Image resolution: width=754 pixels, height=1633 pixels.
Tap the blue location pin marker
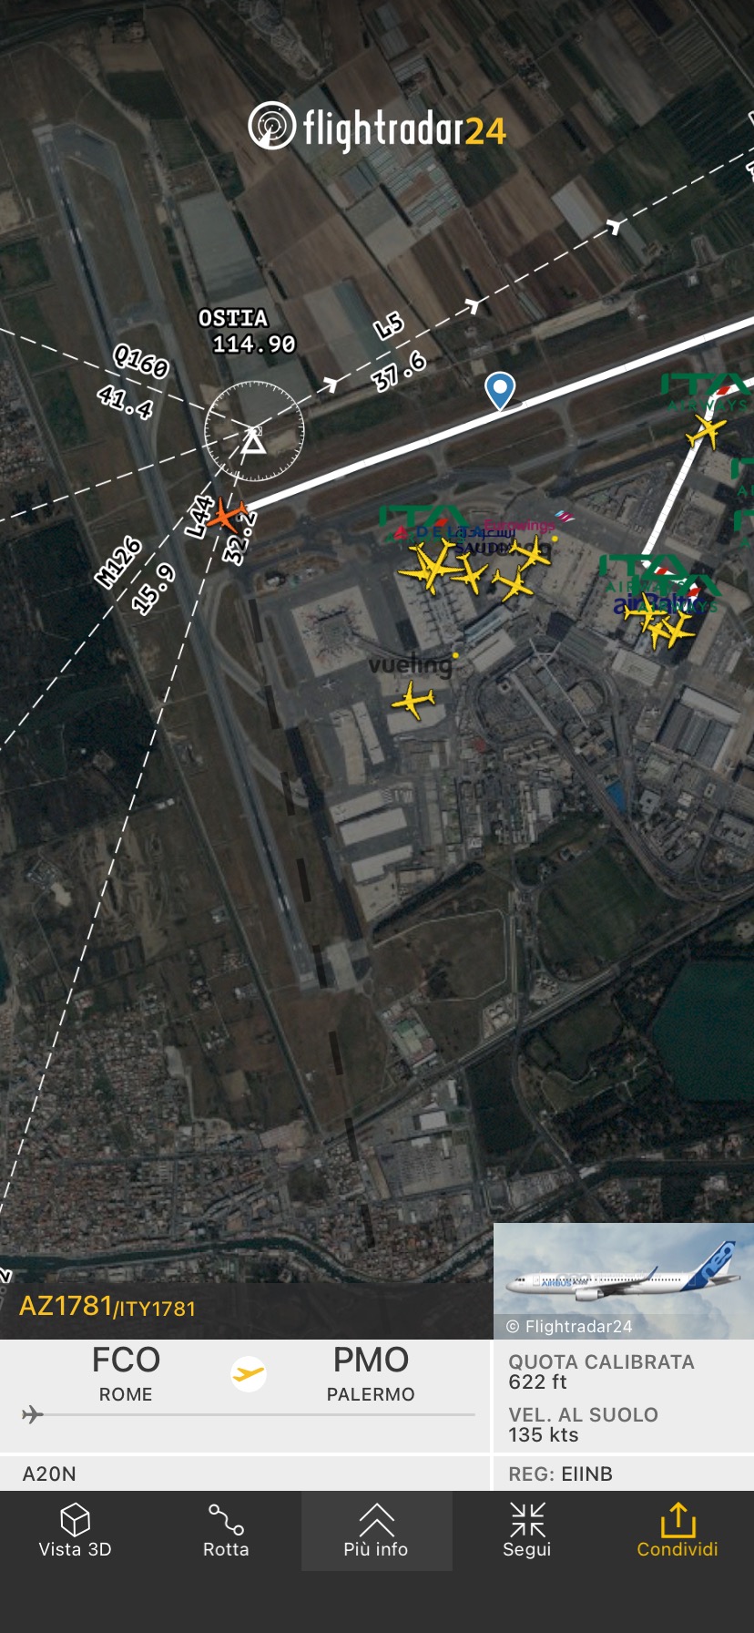click(500, 390)
